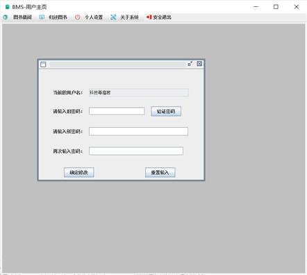Viewport: 307px width, 275px height.
Task: Focus the re-enter password field
Action: point(136,151)
